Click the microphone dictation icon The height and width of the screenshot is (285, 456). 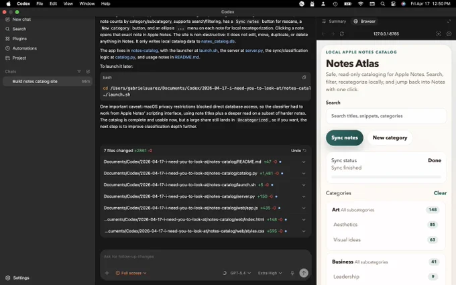292,273
